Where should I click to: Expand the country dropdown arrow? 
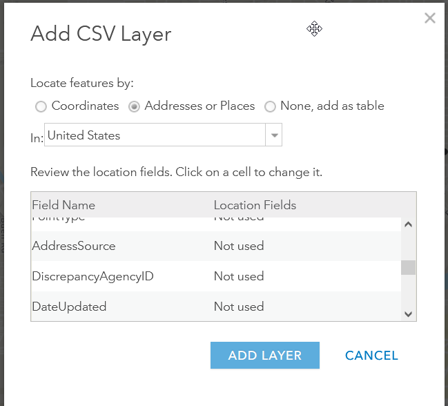(274, 135)
